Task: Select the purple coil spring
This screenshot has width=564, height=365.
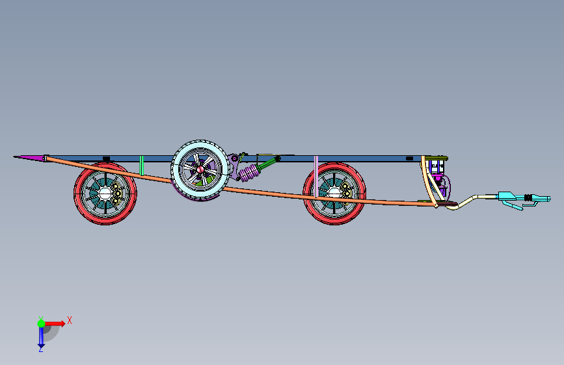Action: pos(248,173)
